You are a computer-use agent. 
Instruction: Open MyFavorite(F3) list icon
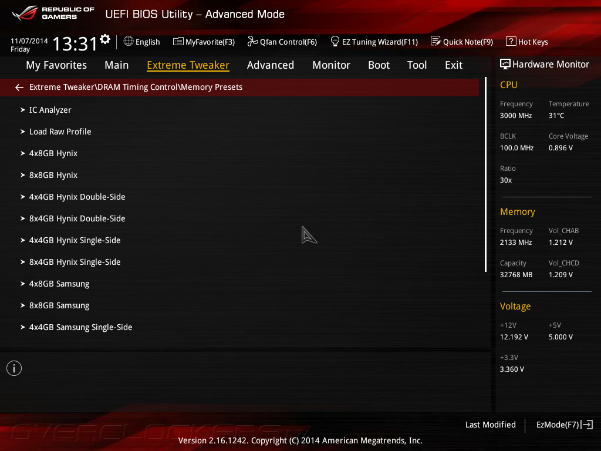click(178, 42)
